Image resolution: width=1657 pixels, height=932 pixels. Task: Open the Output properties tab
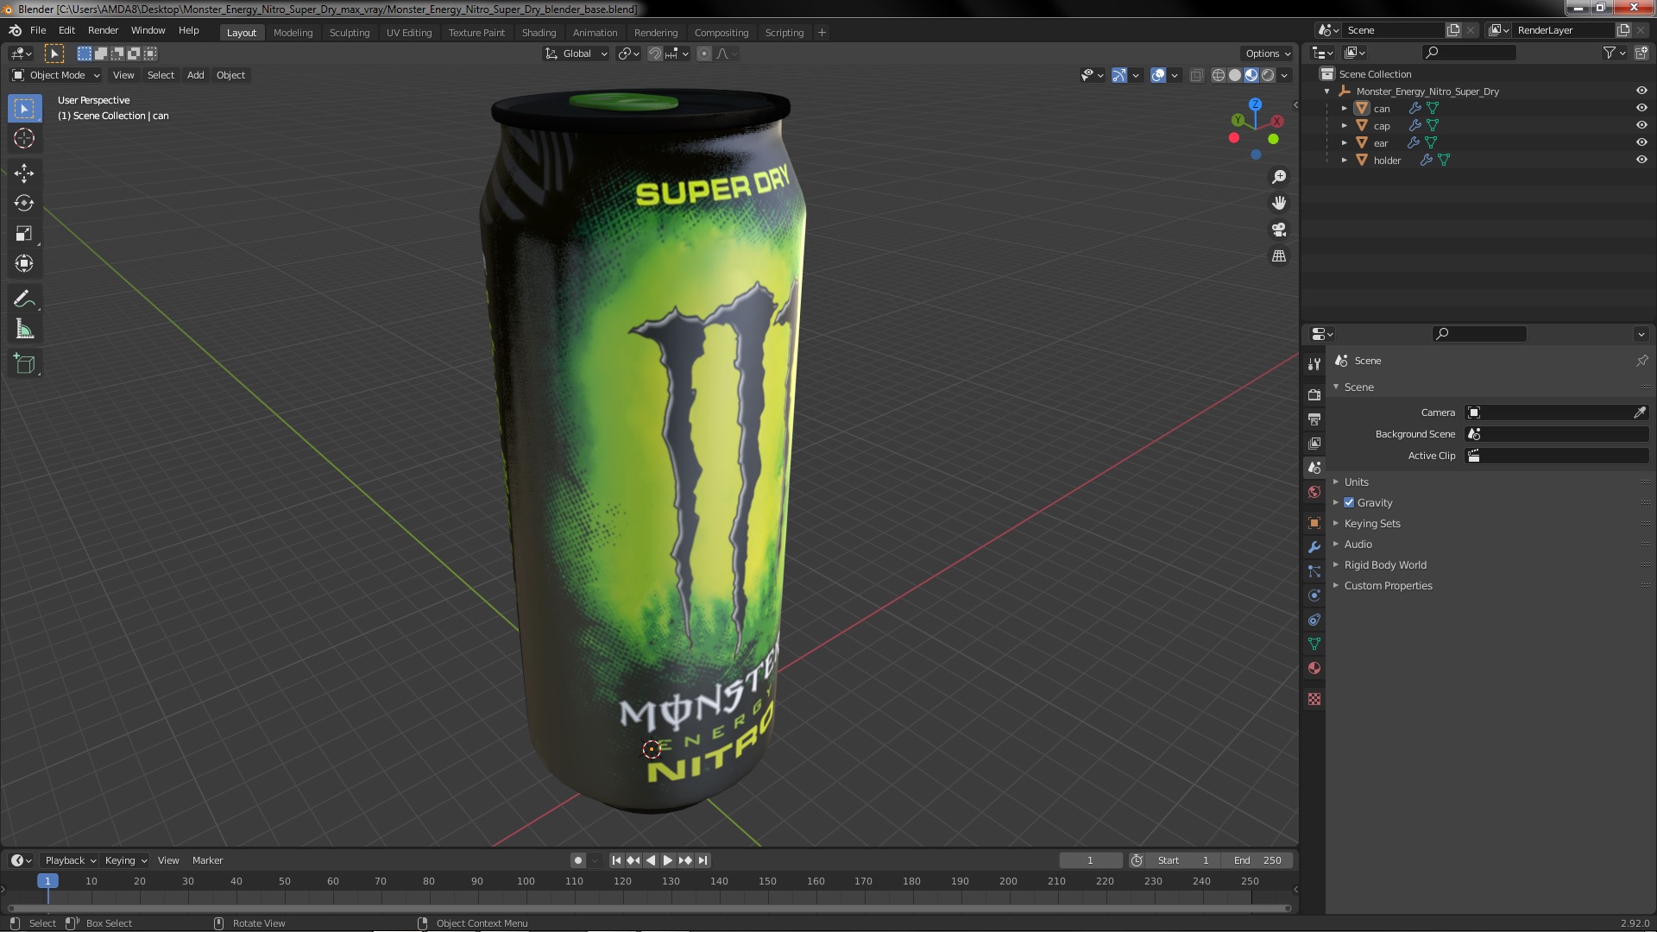pos(1314,419)
